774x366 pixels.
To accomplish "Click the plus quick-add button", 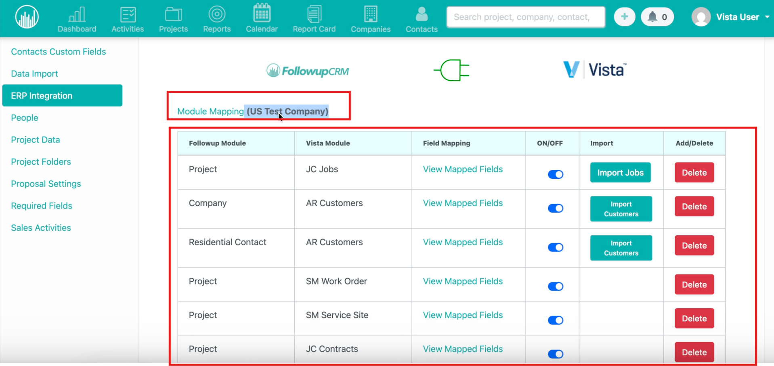I will pos(624,17).
